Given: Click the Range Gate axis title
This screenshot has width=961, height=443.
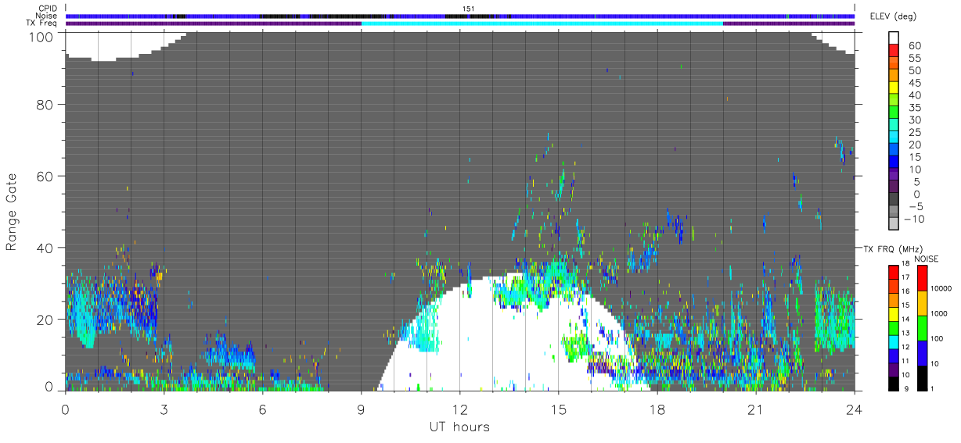Looking at the screenshot, I should click(x=12, y=213).
